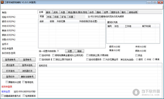Click the 剩下时间 column header
164x99 pixels.
click(148, 26)
